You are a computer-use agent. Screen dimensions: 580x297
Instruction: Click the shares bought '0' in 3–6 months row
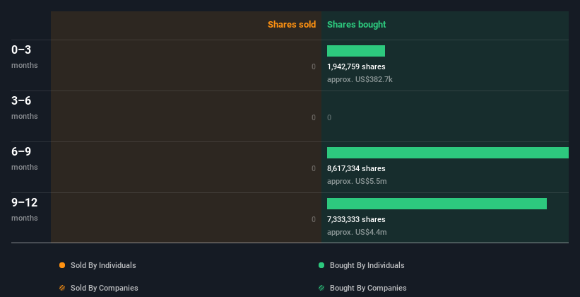point(329,118)
